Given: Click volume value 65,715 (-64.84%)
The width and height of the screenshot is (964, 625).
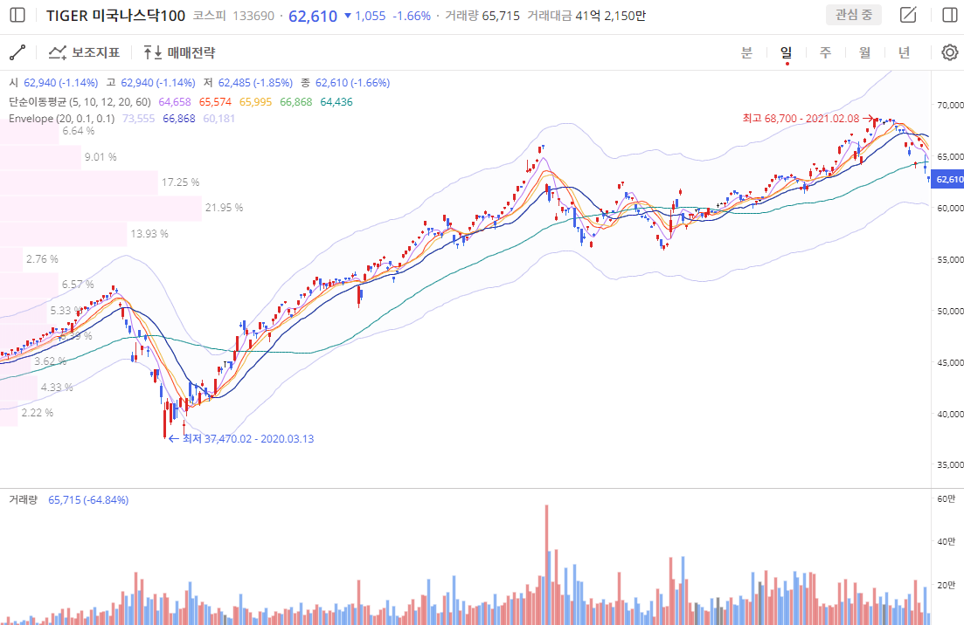Looking at the screenshot, I should 88,500.
